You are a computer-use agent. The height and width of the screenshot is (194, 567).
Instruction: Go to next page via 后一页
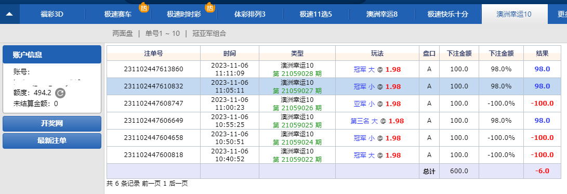pyautogui.click(x=179, y=184)
